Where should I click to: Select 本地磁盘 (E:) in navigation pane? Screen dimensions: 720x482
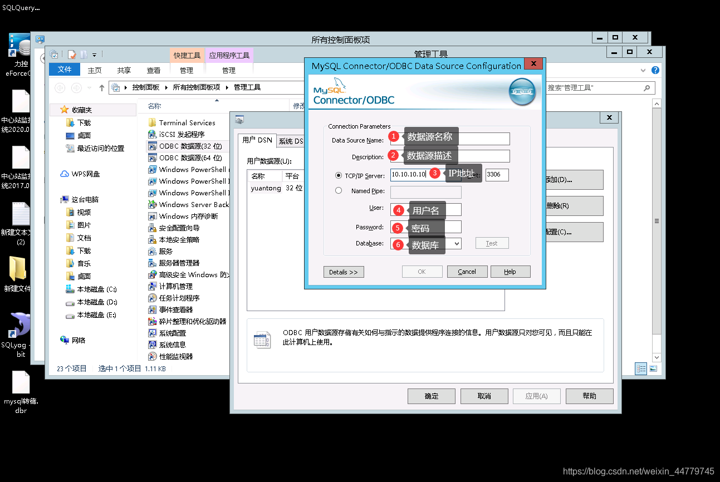click(x=91, y=314)
